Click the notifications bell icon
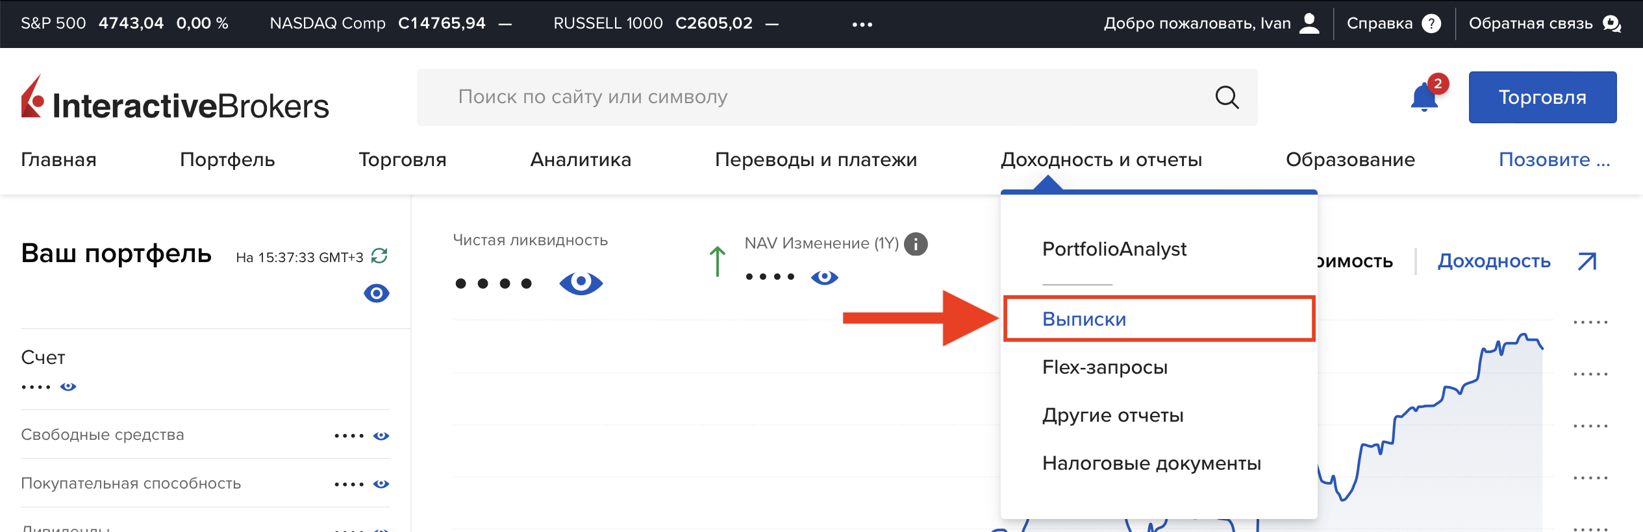The image size is (1643, 532). coord(1424,98)
